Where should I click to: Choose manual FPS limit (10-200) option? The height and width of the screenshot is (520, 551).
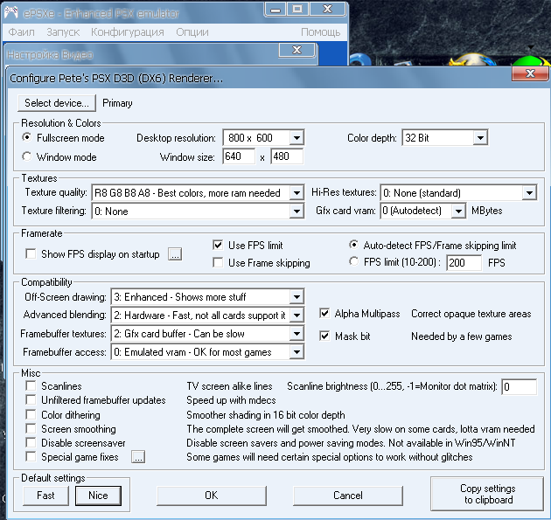click(353, 261)
